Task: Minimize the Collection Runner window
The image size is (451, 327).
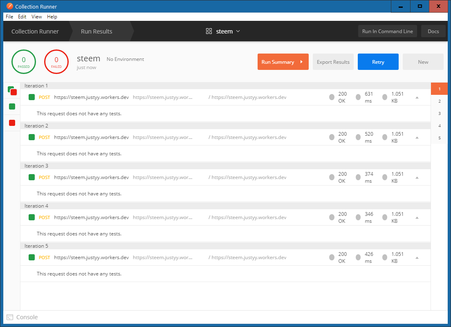Action: click(400, 6)
